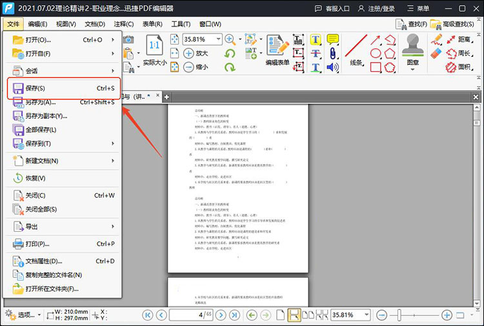Click the 高级查找(S) advanced find button
Screen dimensions: 484x326
pos(452,24)
